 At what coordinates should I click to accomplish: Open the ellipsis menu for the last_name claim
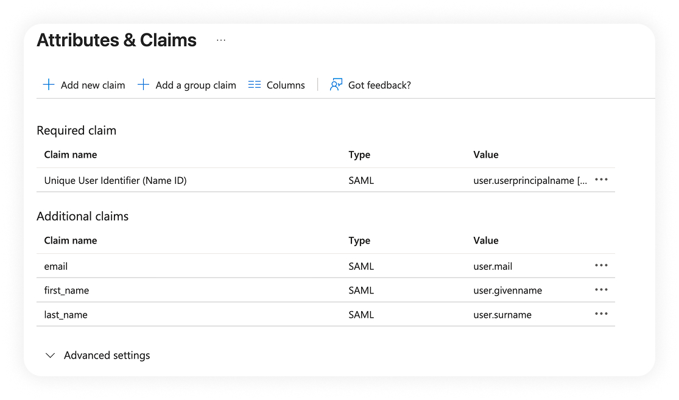601,315
